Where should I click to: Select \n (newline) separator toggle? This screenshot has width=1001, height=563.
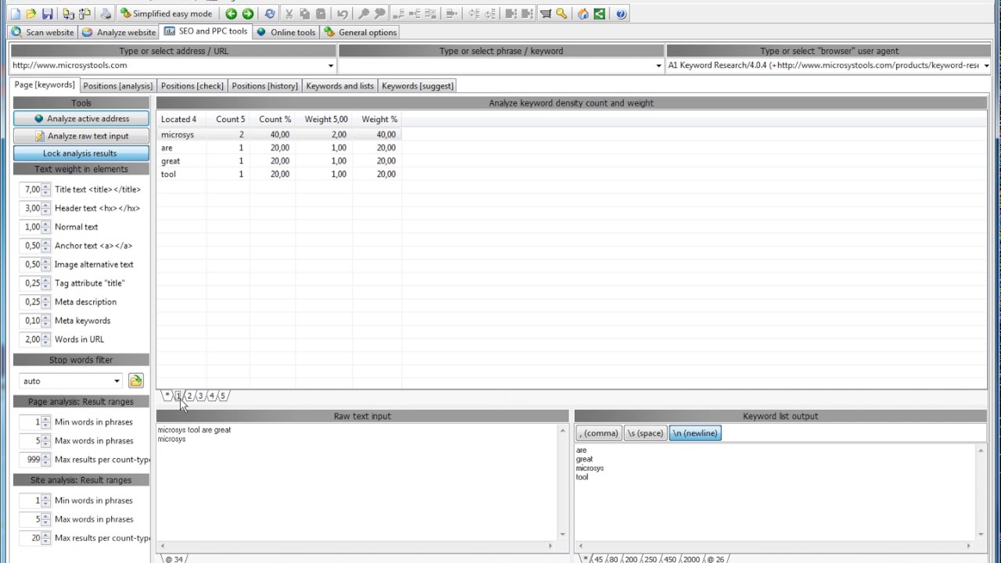click(695, 433)
